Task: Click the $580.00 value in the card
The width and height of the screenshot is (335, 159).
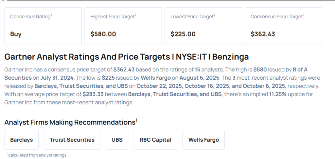Action: point(103,34)
